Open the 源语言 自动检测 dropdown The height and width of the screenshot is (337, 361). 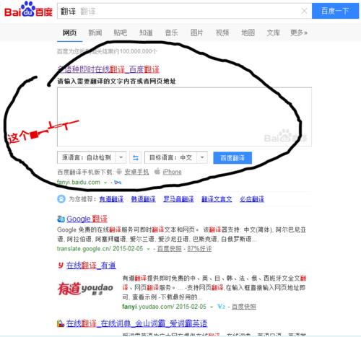point(92,158)
